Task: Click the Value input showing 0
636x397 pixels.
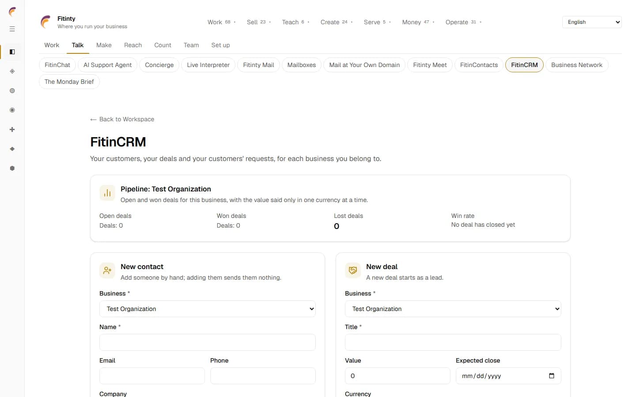Action: (x=397, y=376)
